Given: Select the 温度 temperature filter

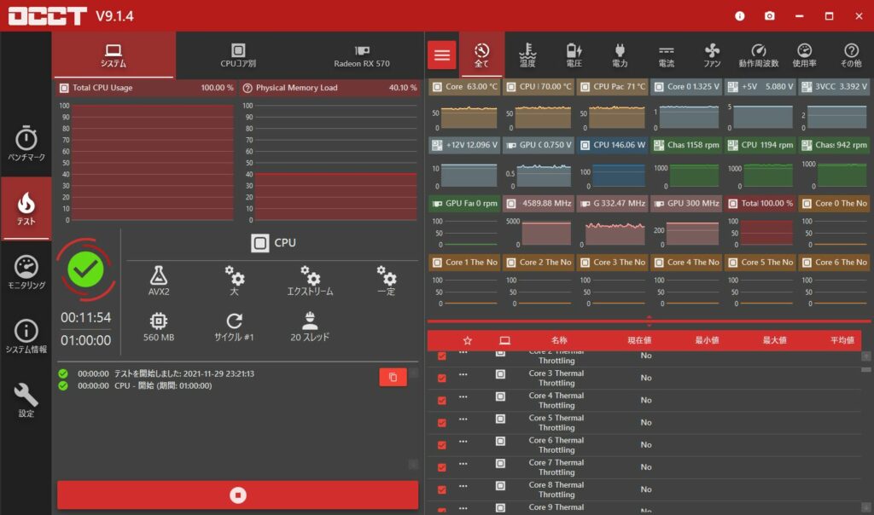Looking at the screenshot, I should click(527, 55).
